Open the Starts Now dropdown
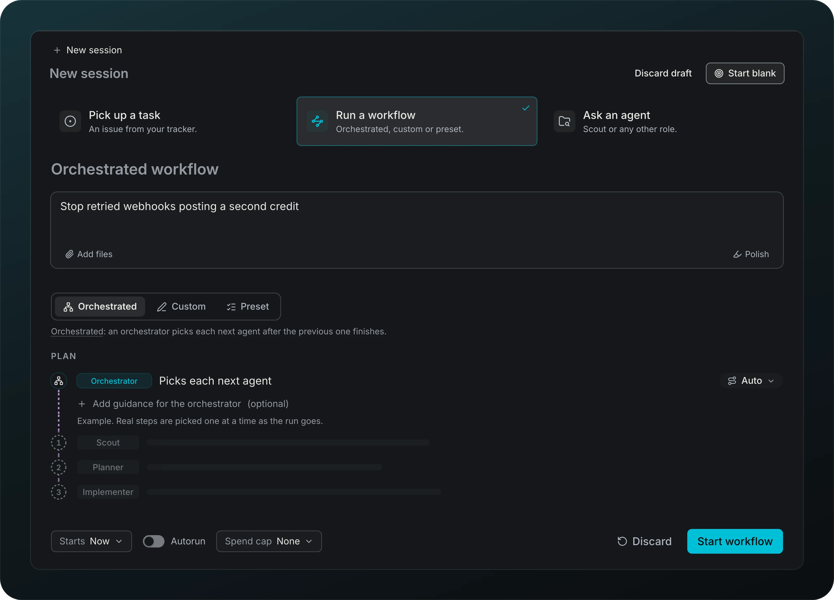The image size is (834, 600). 91,541
